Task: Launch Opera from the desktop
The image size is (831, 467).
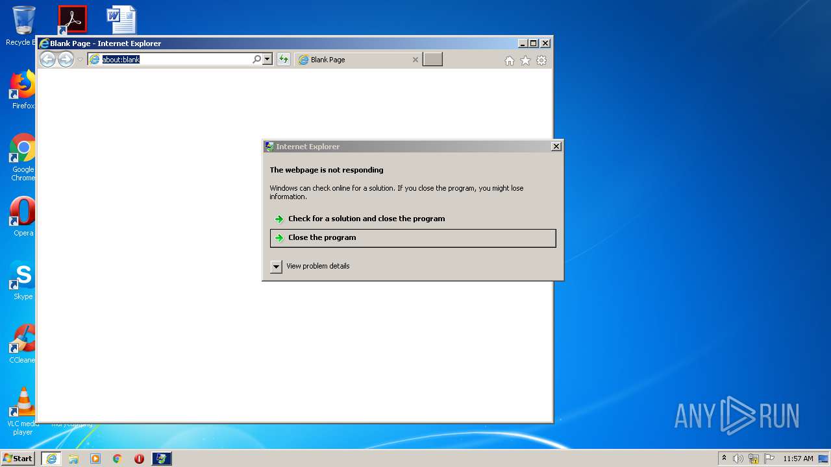Action: [x=23, y=217]
